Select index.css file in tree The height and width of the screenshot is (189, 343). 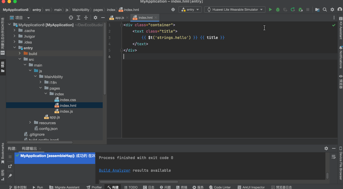68,100
